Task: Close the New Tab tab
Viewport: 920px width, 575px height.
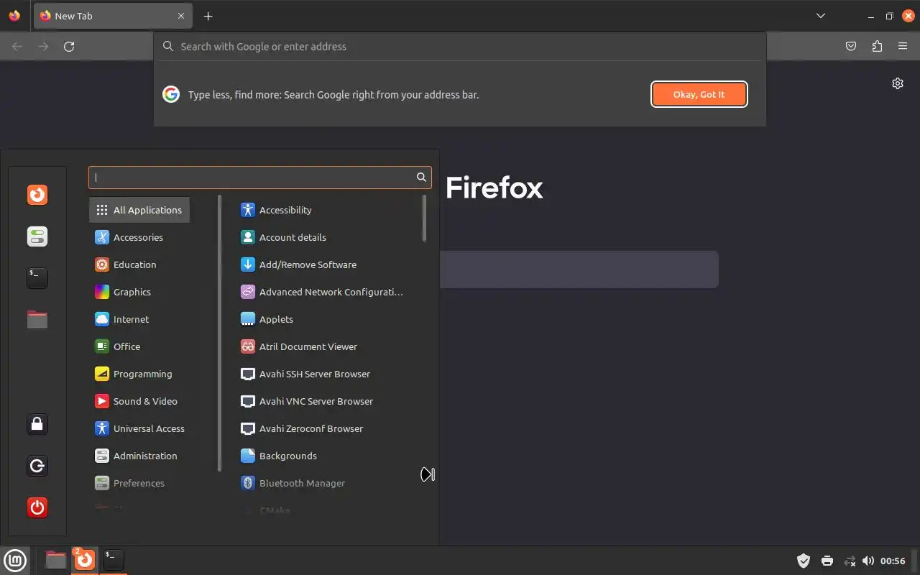Action: (x=181, y=16)
